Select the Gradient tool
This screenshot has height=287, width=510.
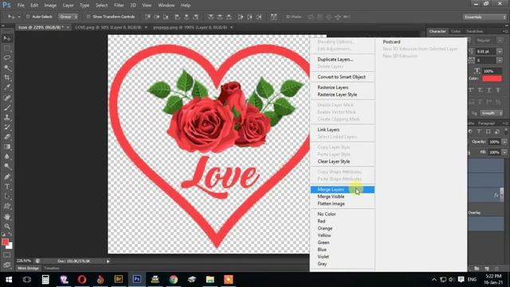7,147
